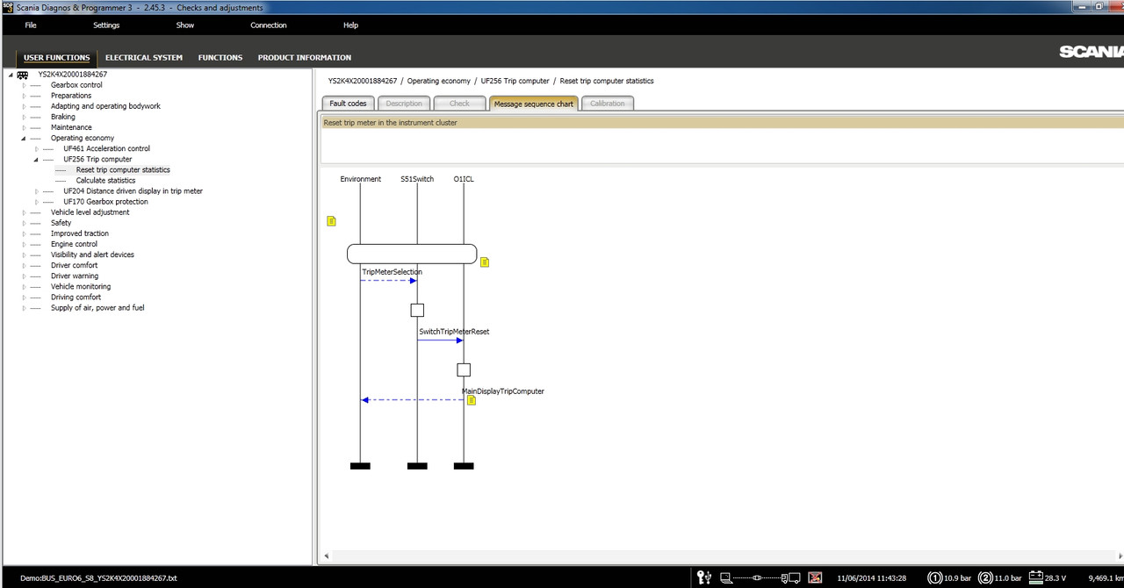Click the left arrow of horizontal scrollbar

click(x=327, y=556)
